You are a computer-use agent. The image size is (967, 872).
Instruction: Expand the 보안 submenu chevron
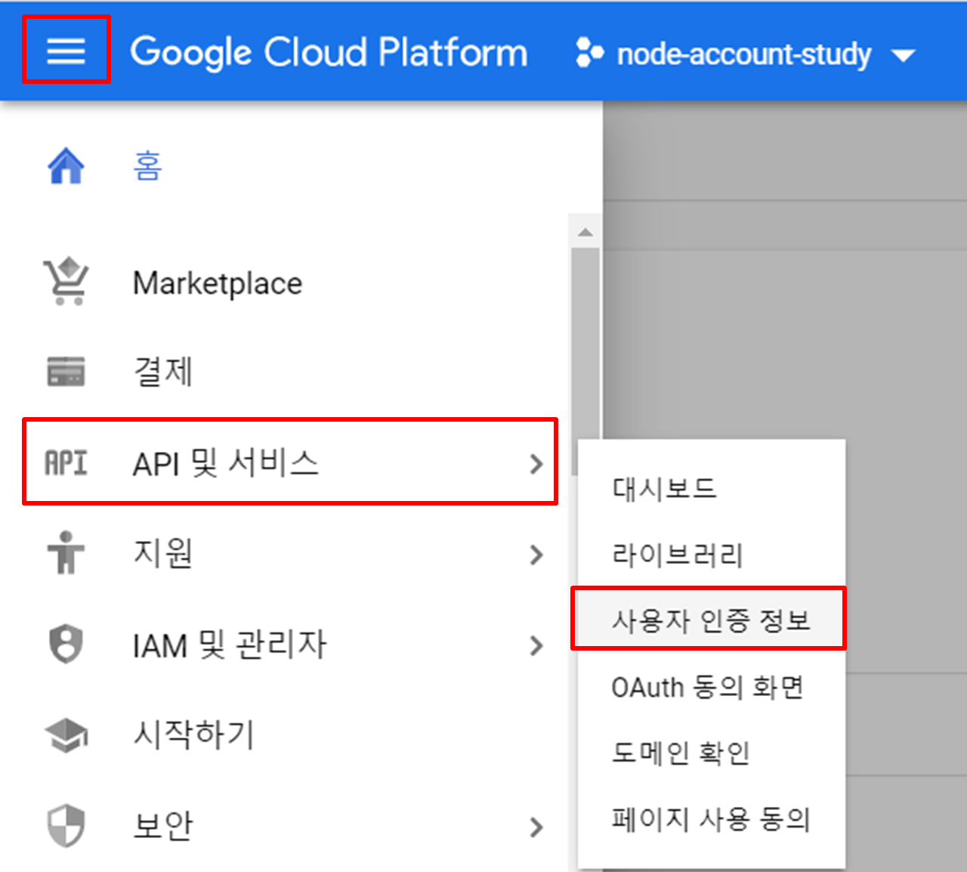click(536, 827)
